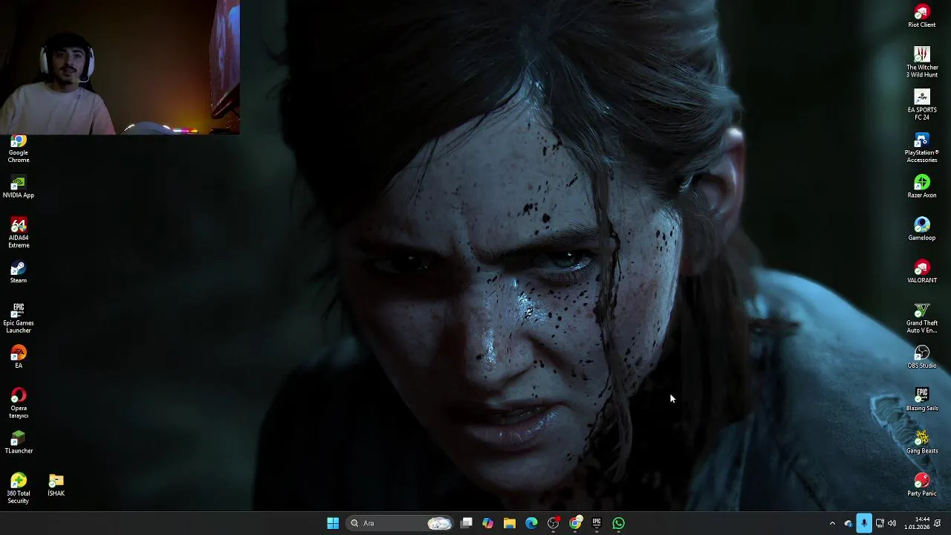Open the PlayStation Accessories shortcut
The image size is (951, 535).
coord(922,147)
